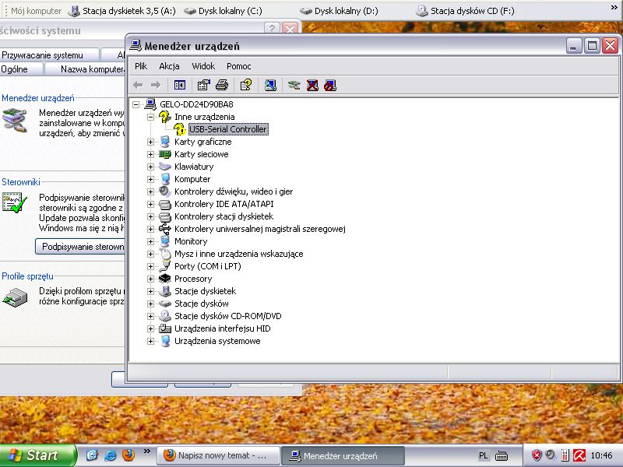This screenshot has height=467, width=623.
Task: Click the Klawiatury keyboard icon
Action: pyautogui.click(x=165, y=167)
